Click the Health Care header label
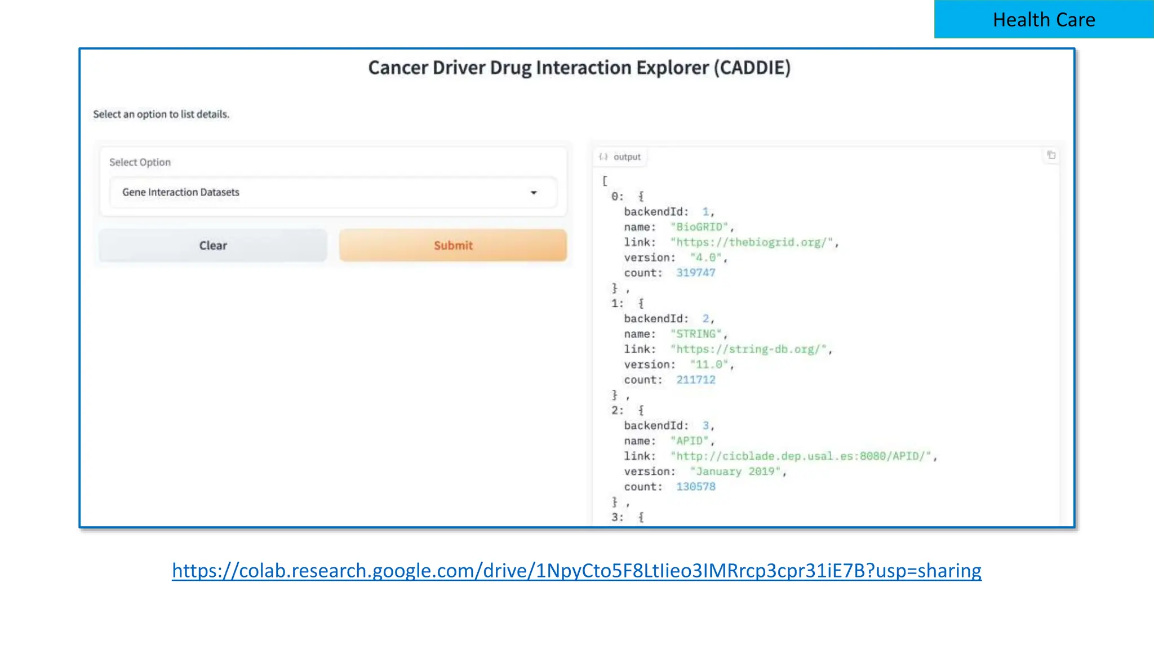The height and width of the screenshot is (649, 1154). 1044,20
